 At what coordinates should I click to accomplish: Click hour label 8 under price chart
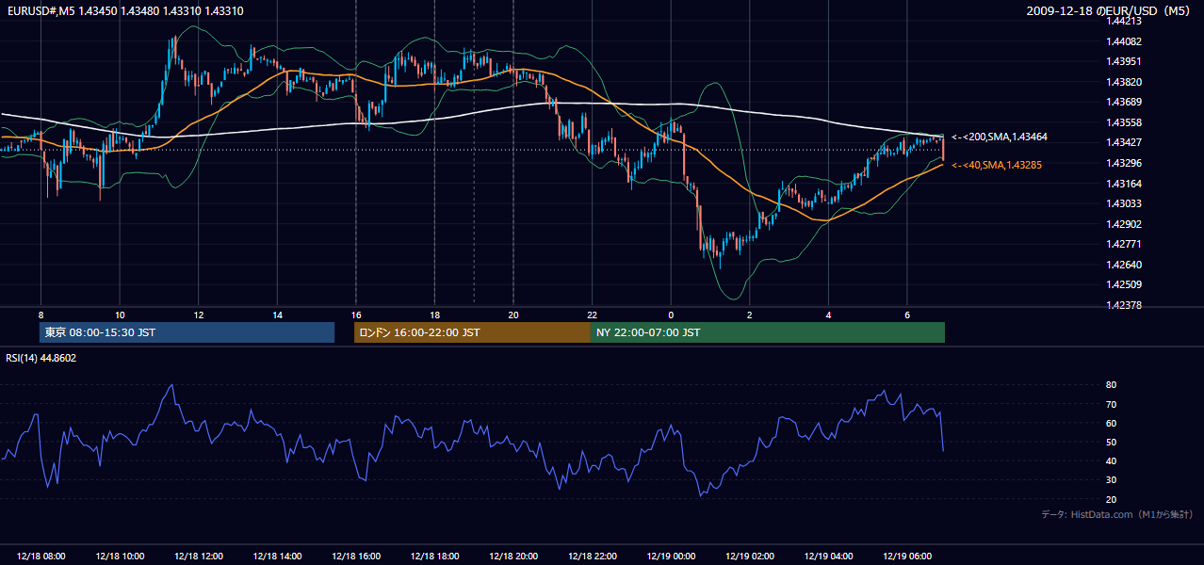tap(41, 315)
